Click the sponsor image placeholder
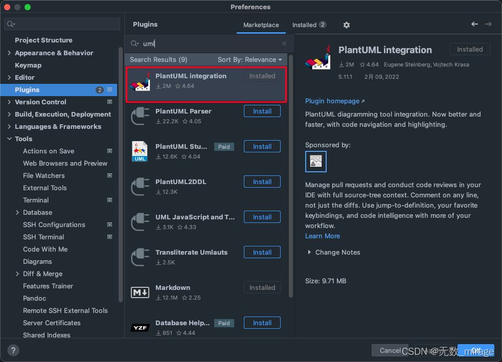Screen dimensions: 502x362 [x=316, y=162]
